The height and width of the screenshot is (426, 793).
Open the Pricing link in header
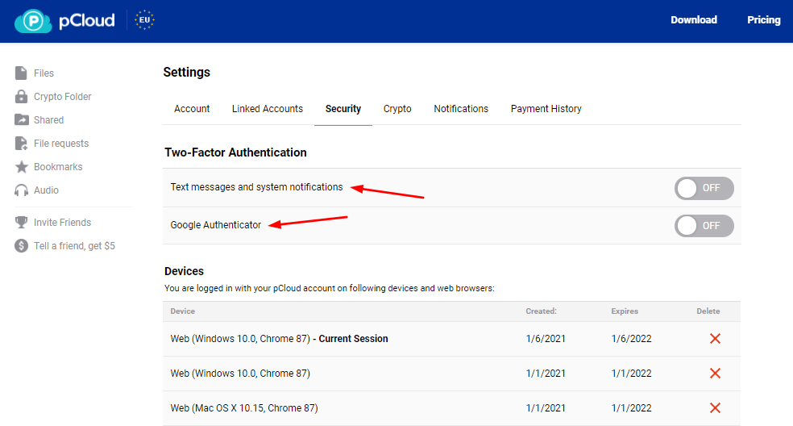763,20
